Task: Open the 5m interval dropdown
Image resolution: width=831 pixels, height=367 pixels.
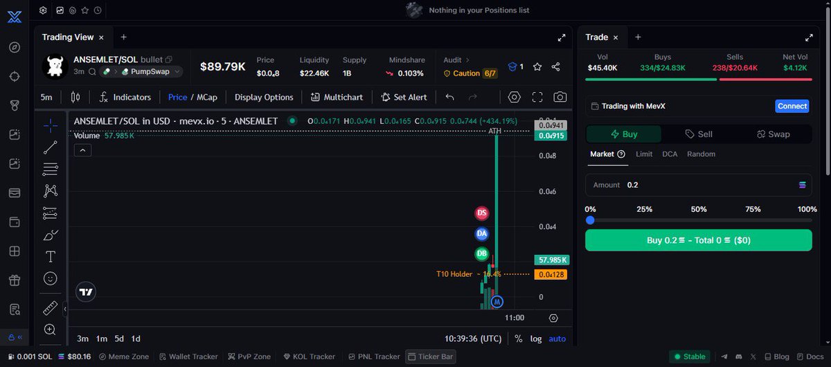Action: [46, 97]
